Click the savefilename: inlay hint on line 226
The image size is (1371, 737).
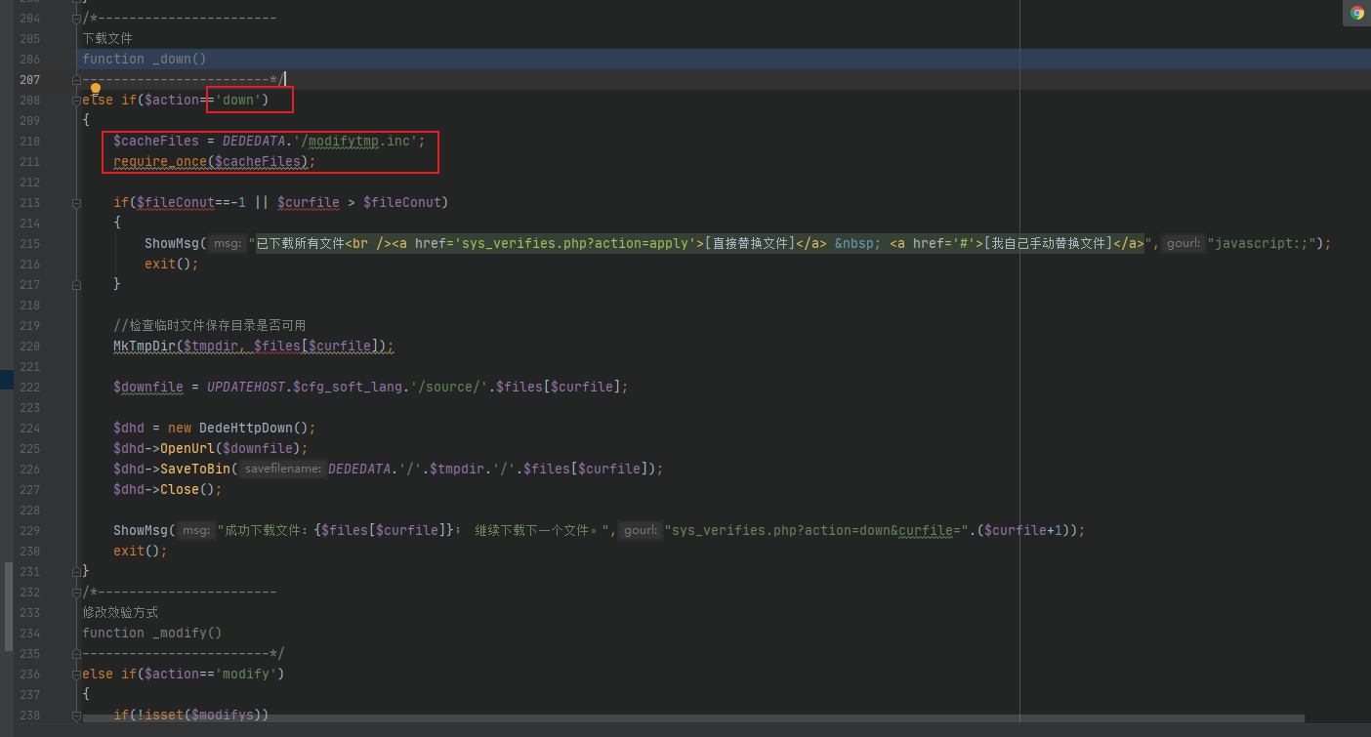(281, 469)
